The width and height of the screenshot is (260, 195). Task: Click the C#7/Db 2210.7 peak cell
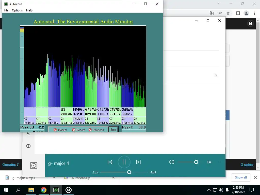115,112
